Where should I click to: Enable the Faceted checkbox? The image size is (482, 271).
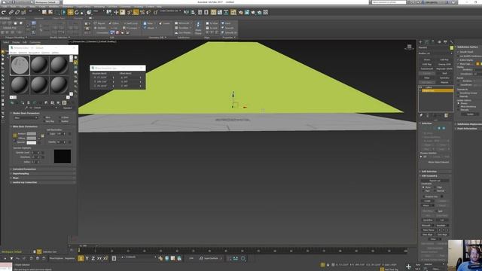(59, 121)
